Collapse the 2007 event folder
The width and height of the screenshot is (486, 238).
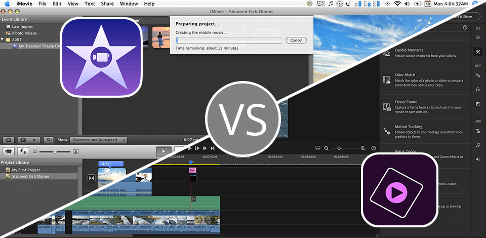2,39
